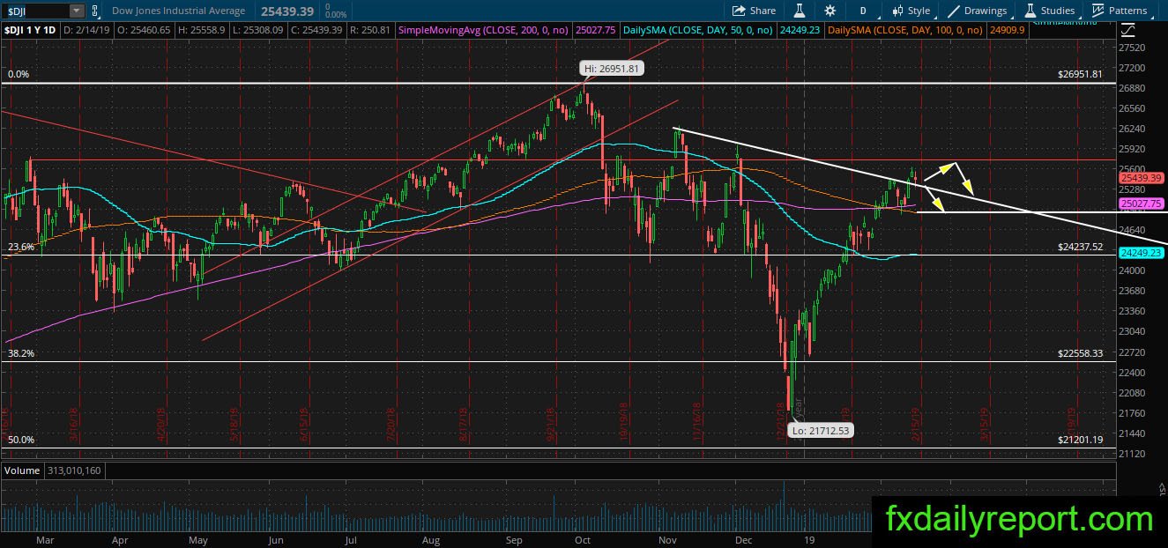Click the 'Lo: 21712.53' price bubble
This screenshot has height=548, width=1168.
[819, 430]
